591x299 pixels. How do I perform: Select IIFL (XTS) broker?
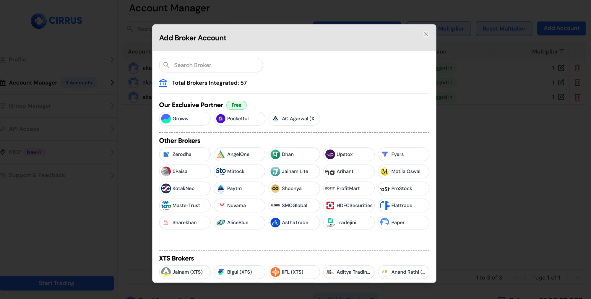(x=294, y=272)
